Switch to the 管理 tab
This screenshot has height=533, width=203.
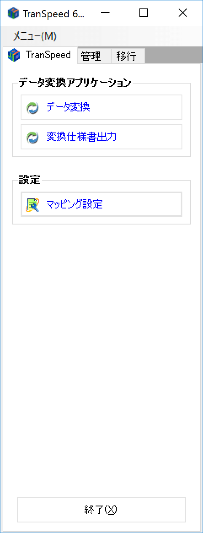[x=94, y=56]
